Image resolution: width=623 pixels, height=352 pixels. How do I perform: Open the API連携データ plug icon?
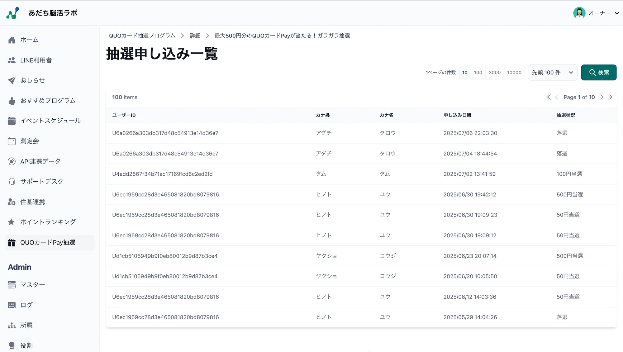(12, 161)
